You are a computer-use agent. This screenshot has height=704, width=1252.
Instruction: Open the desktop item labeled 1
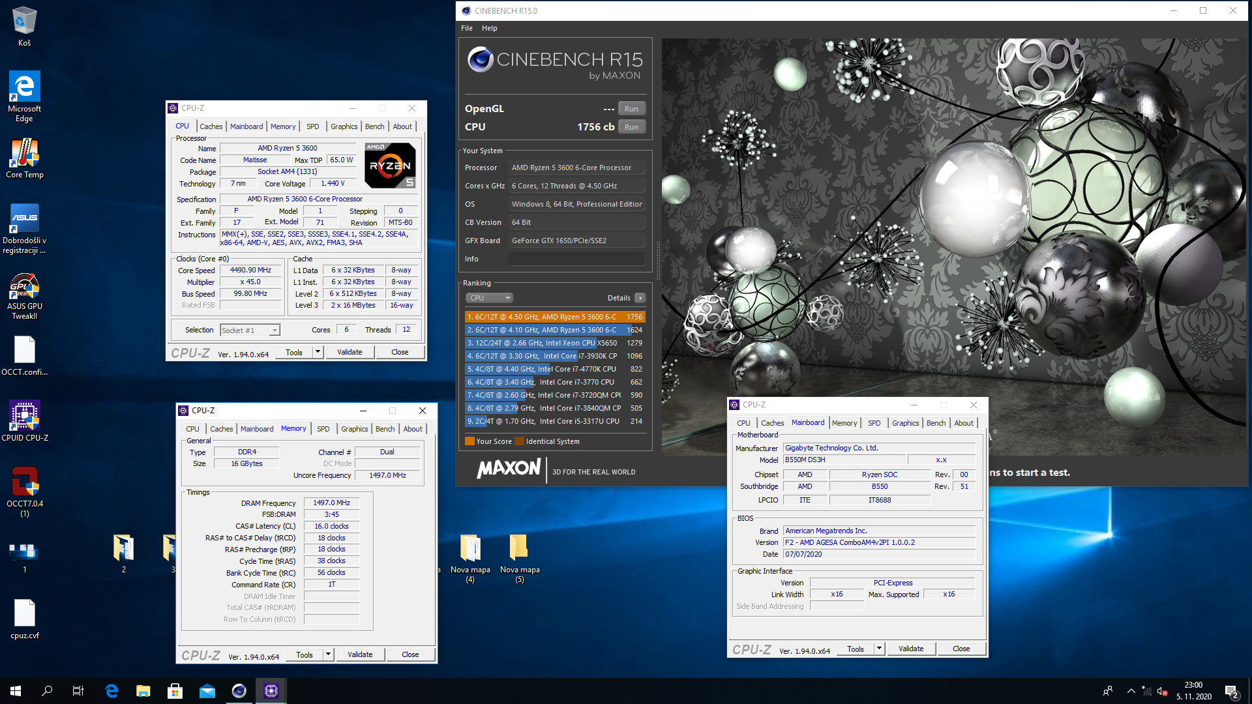click(x=24, y=558)
